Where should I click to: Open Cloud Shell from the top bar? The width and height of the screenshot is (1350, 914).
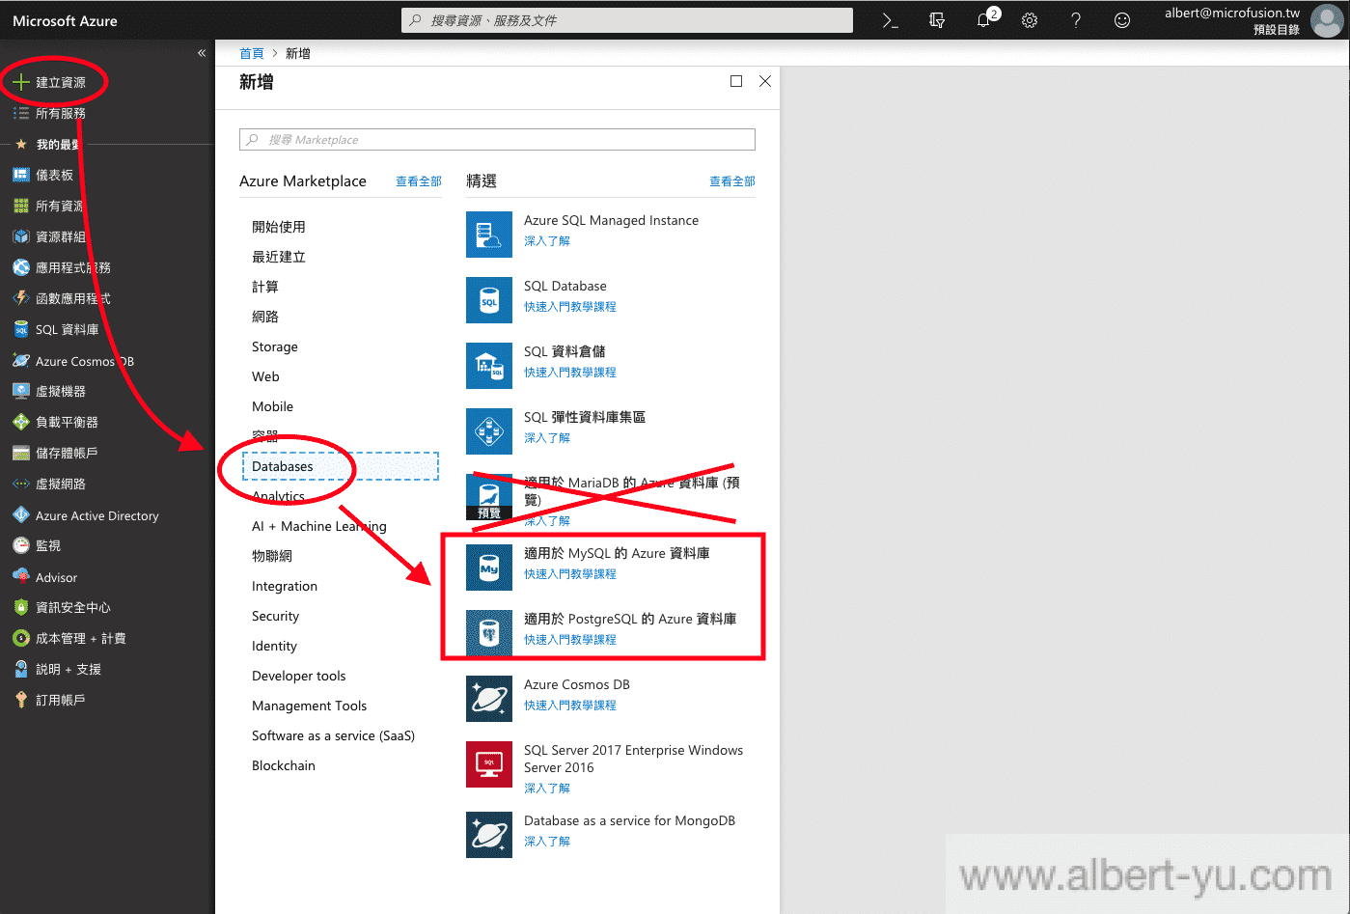click(890, 20)
